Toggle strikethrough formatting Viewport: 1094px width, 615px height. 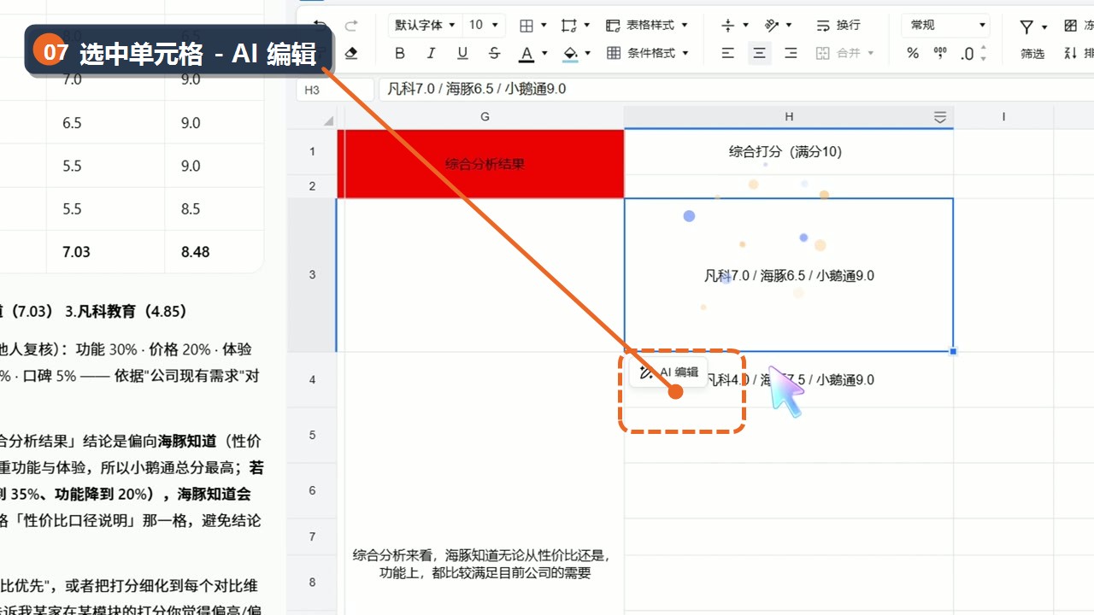[494, 53]
